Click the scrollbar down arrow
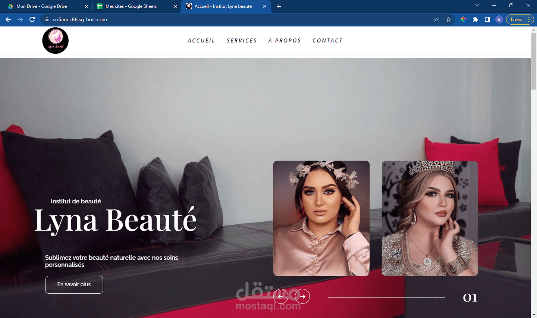Screen dimensions: 537x318 (x=534, y=315)
